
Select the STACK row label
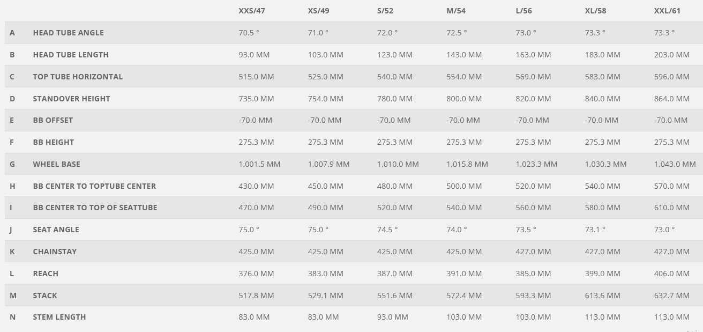click(x=45, y=296)
